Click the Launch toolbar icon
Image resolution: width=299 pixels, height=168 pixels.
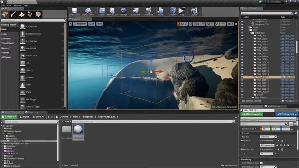(193, 12)
